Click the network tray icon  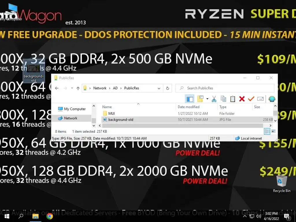pyautogui.click(x=252, y=216)
